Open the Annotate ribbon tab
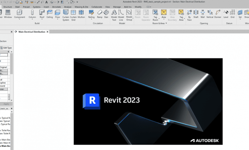 57,7
